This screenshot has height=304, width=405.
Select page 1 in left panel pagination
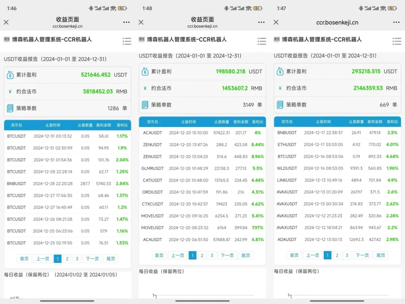pos(58,259)
